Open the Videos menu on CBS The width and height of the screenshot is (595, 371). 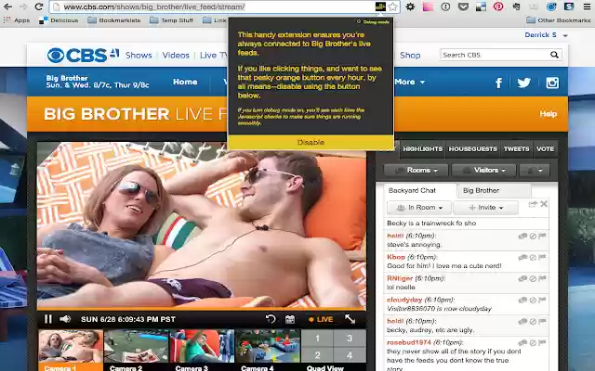coord(176,56)
